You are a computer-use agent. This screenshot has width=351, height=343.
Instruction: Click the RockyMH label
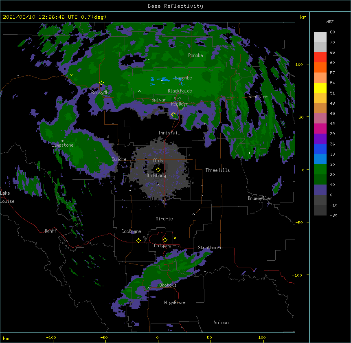(100, 92)
